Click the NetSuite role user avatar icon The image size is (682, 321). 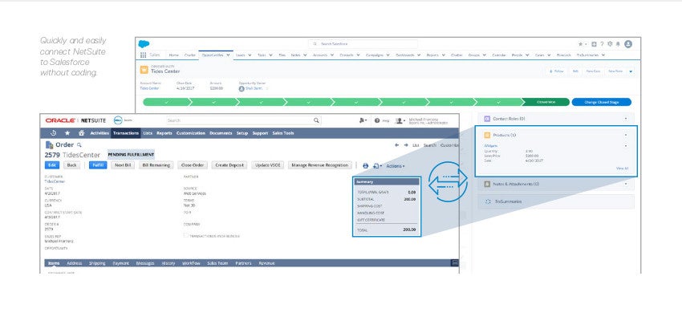400,120
